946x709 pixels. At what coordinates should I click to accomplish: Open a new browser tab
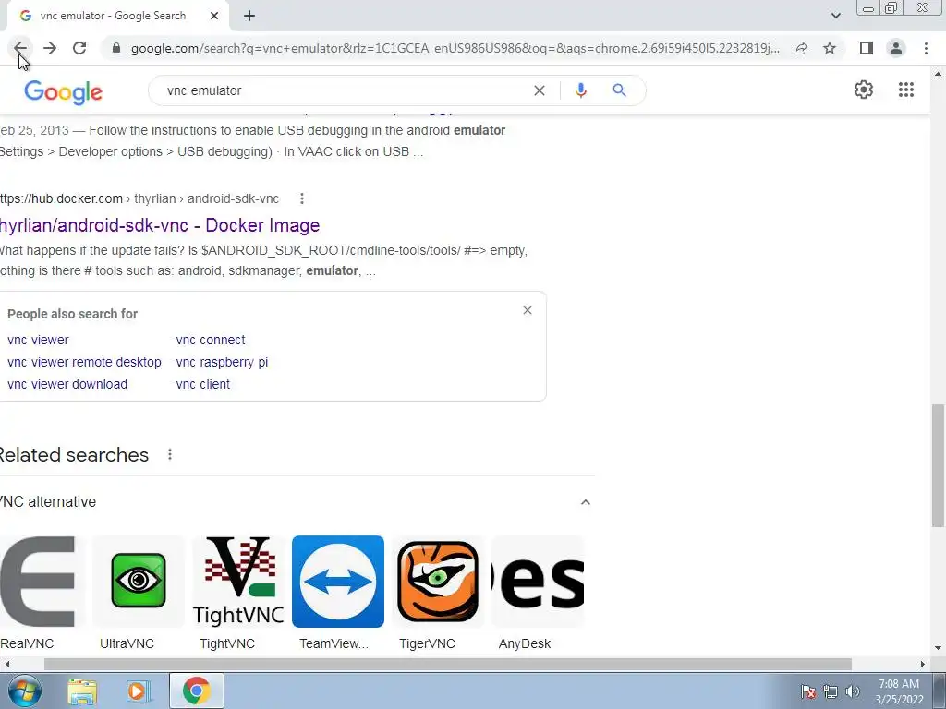click(x=249, y=16)
